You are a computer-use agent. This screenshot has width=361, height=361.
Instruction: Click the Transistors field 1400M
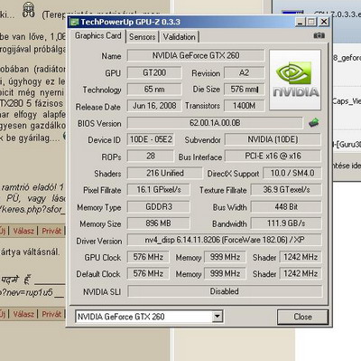(245, 106)
